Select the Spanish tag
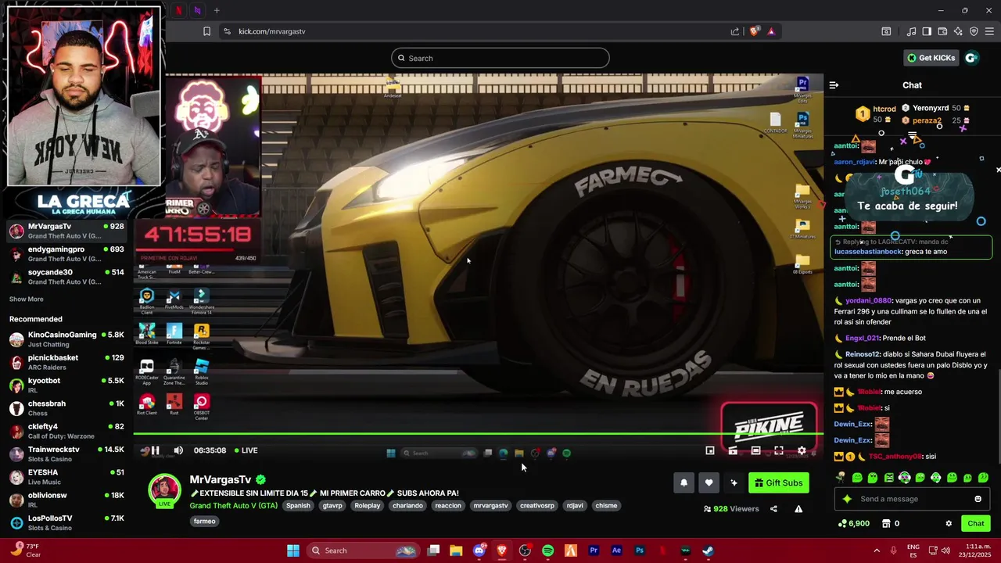The width and height of the screenshot is (1001, 563). [298, 506]
